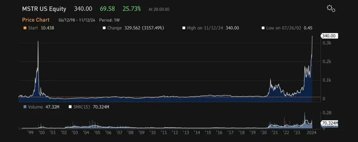358x142 pixels.
Task: Click the At 20:00:00 timestamp
Action: click(x=159, y=10)
